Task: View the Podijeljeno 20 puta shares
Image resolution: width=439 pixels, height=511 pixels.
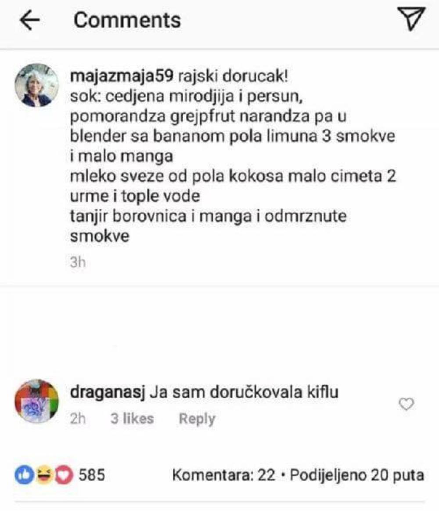Action: [x=357, y=475]
